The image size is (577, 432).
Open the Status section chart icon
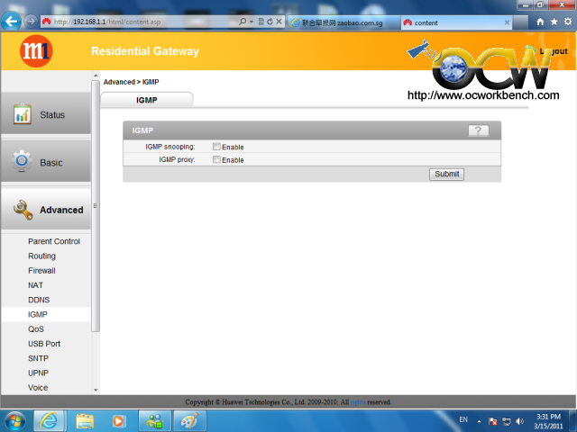[22, 114]
